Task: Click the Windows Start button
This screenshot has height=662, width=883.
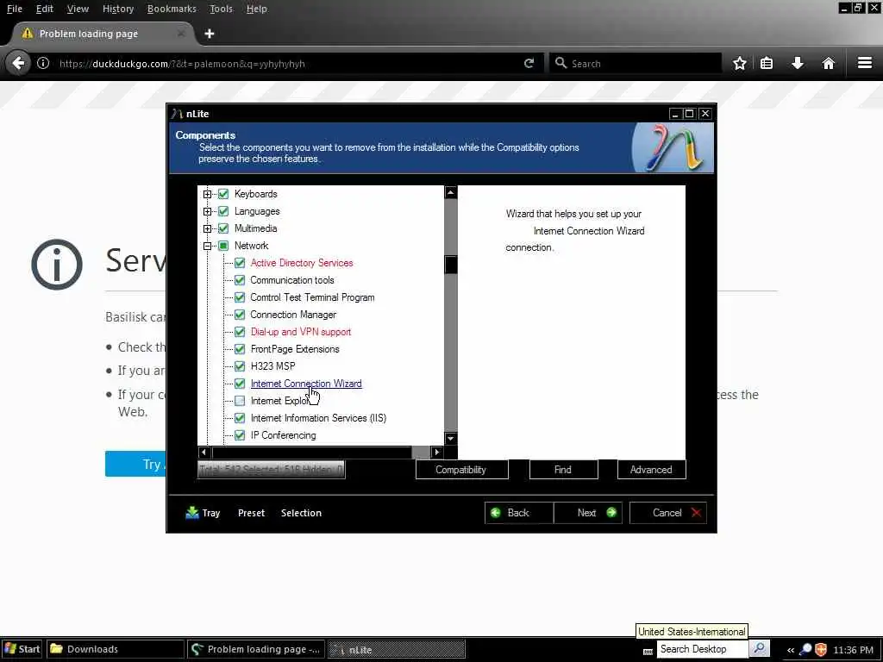Action: coord(22,649)
